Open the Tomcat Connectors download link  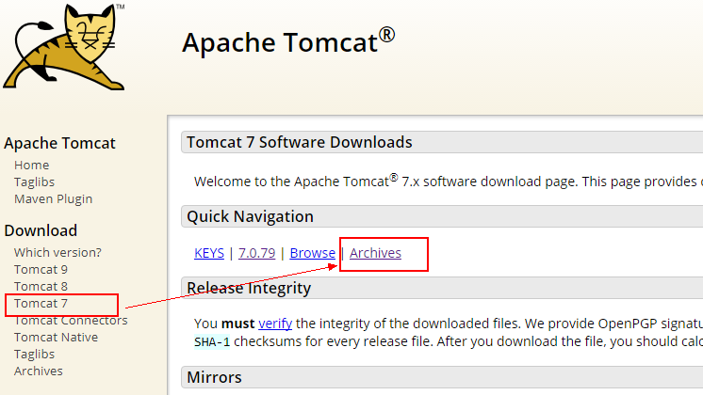click(x=71, y=321)
